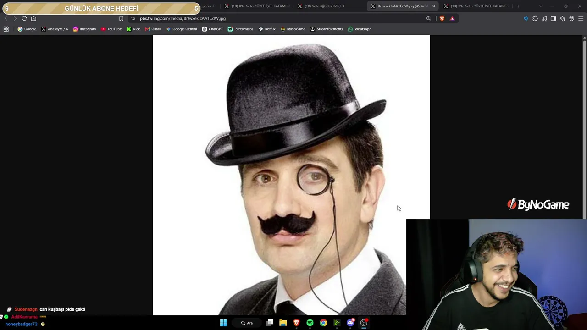587x330 pixels.
Task: Open Brave browser from the taskbar
Action: pos(296,323)
